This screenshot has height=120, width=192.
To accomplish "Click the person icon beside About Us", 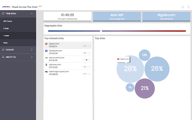I will (x=3, y=57).
